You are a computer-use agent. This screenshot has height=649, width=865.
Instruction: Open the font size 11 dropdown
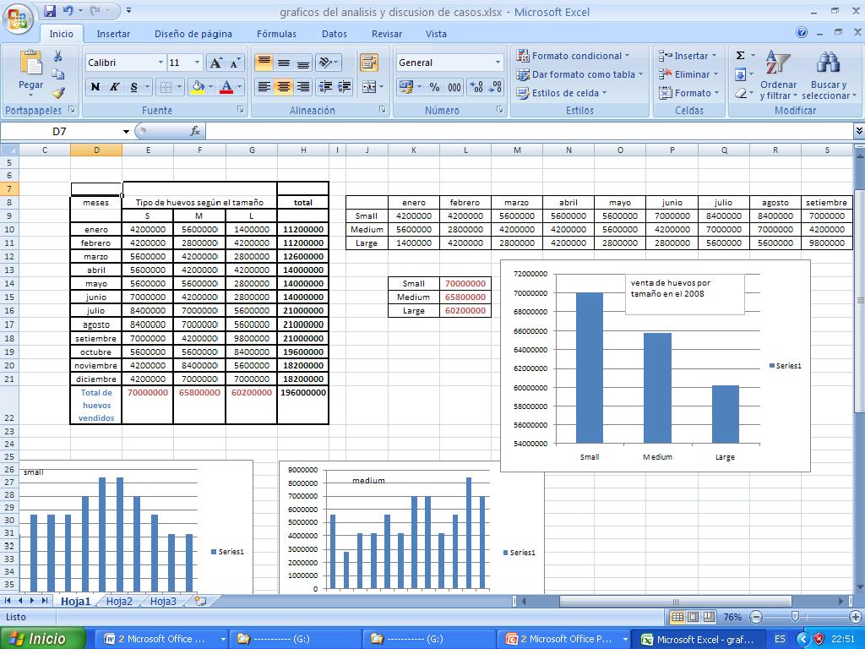(196, 62)
